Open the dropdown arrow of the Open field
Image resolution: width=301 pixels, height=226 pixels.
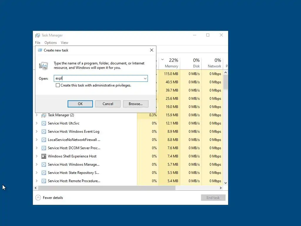click(145, 78)
